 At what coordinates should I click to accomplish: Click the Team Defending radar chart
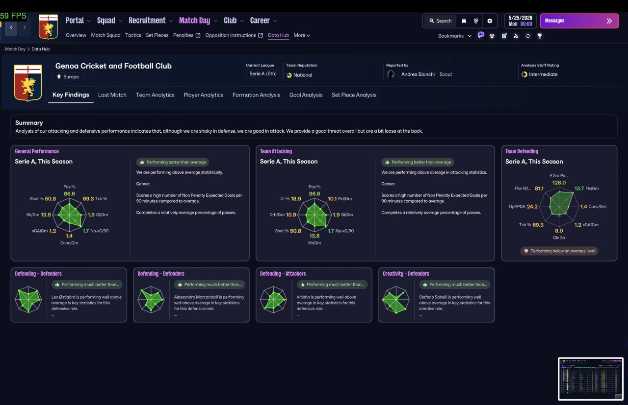[x=559, y=206]
